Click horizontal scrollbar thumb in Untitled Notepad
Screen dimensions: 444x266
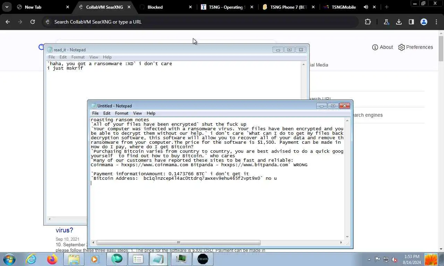(x=178, y=242)
